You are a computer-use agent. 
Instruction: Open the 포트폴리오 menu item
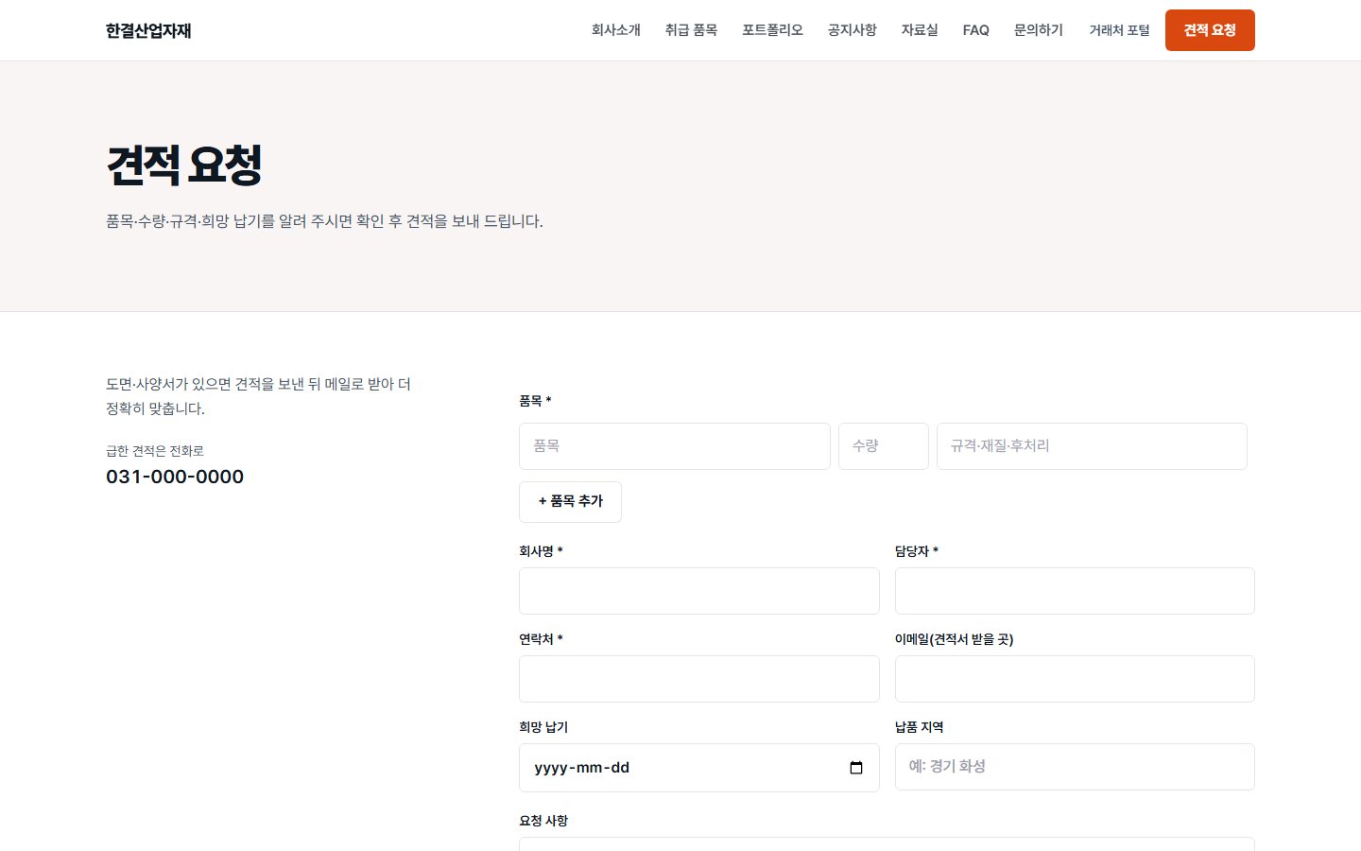coord(772,30)
